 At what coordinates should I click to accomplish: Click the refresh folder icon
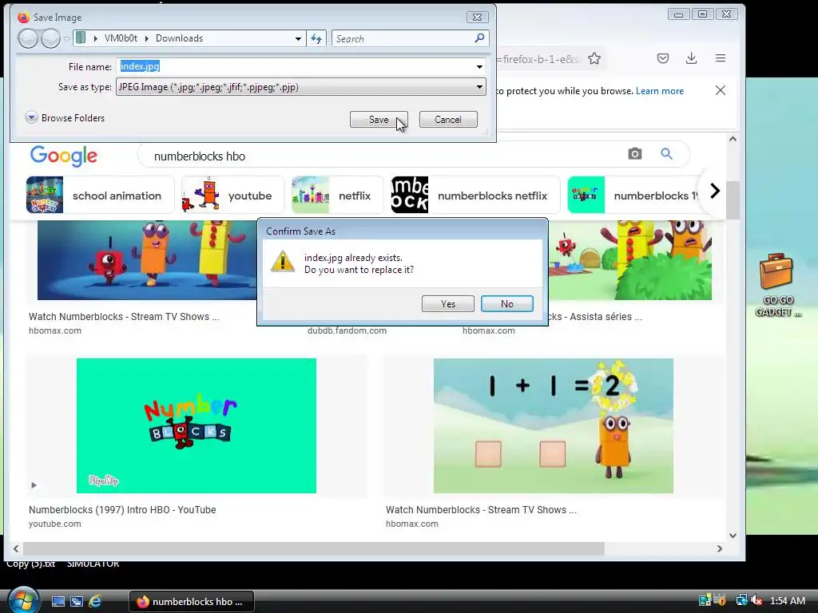click(x=316, y=38)
